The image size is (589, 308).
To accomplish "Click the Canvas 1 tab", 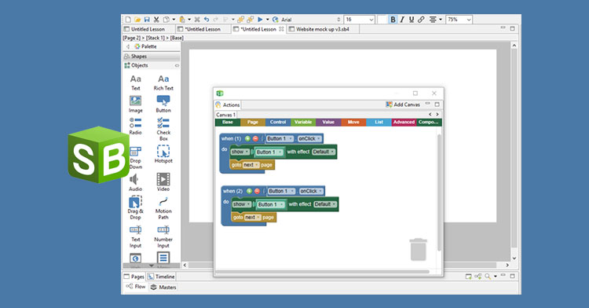I will [225, 115].
